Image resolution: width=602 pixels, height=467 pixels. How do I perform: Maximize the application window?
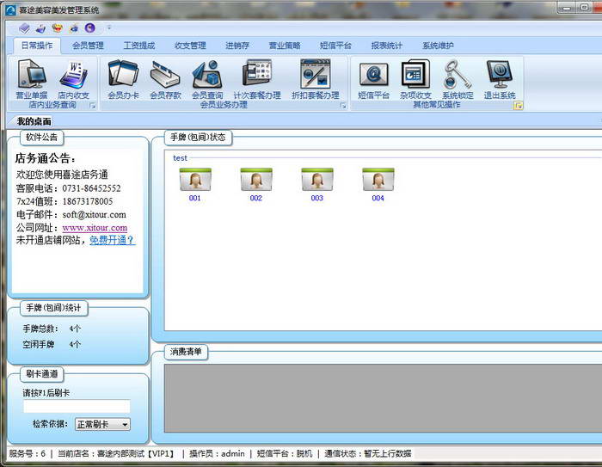pos(585,7)
